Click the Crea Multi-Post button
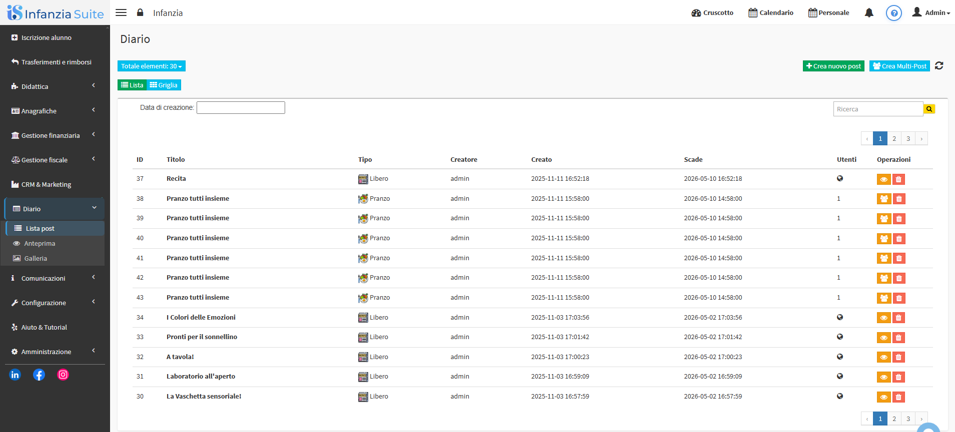This screenshot has height=432, width=955. click(899, 66)
